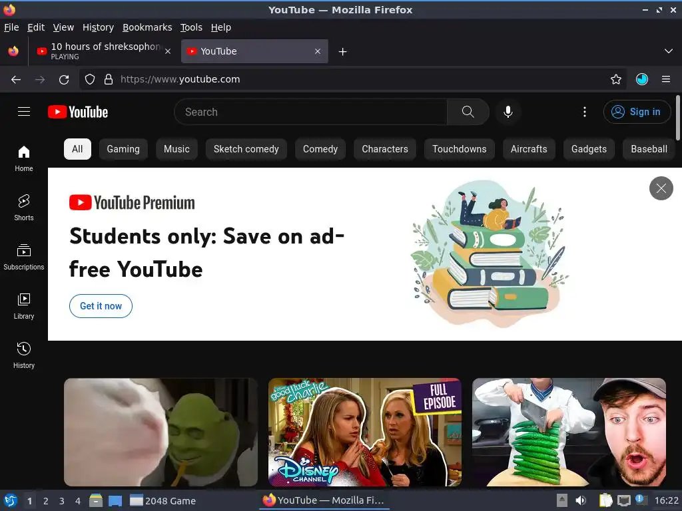Screen dimensions: 682x511
Task: Open 2048 Game from taskbar
Action: 163,501
